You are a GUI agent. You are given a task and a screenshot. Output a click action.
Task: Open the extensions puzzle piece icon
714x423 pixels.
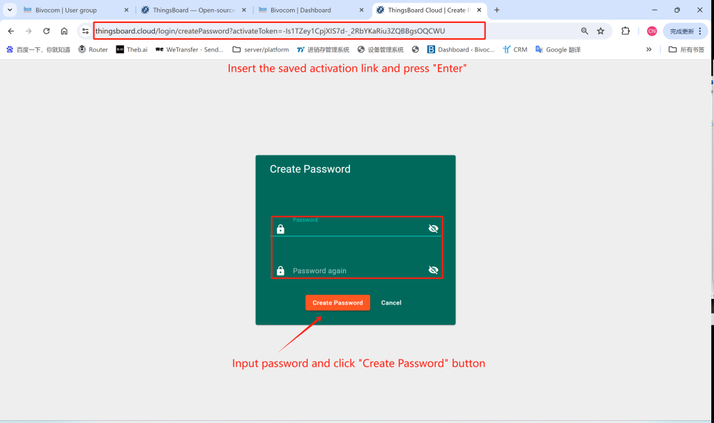tap(625, 31)
